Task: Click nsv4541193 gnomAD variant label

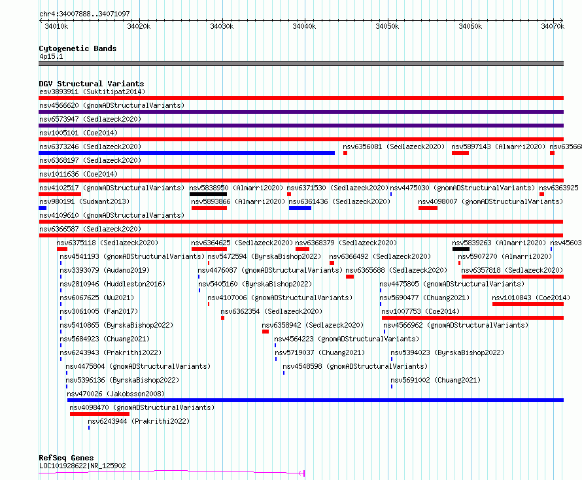Action: click(132, 256)
